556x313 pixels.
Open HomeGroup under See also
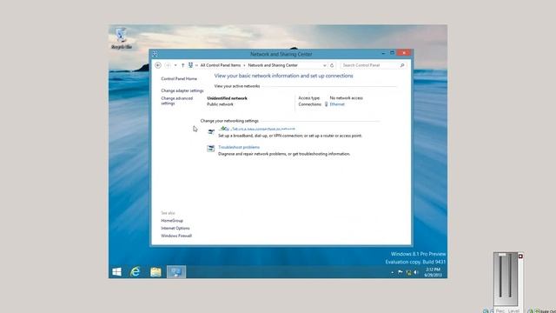[x=172, y=221]
